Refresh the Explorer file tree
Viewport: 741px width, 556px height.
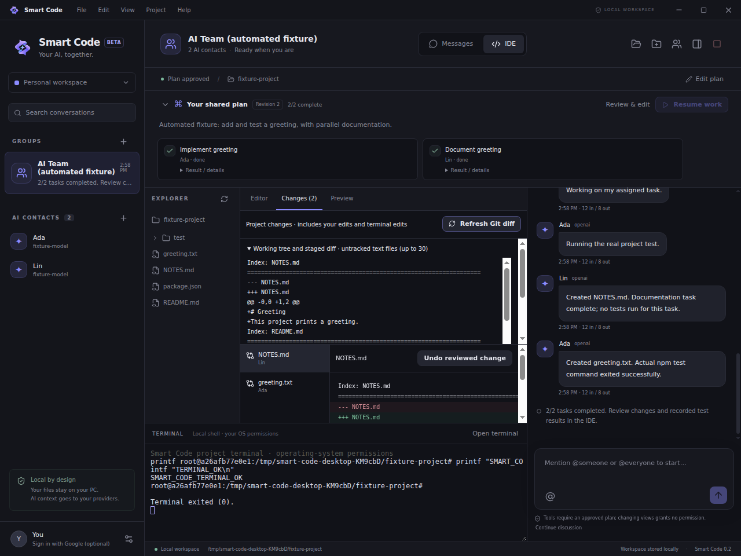(225, 199)
